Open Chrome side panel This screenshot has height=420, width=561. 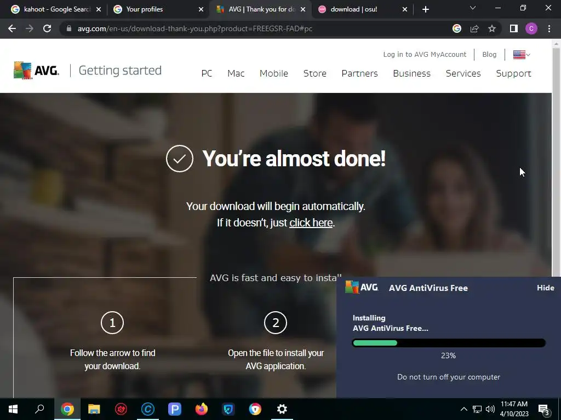coord(514,28)
